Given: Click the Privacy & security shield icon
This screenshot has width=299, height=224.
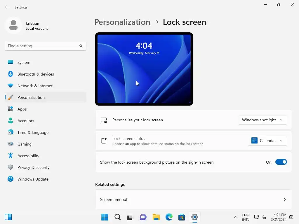Looking at the screenshot, I should click(x=11, y=167).
